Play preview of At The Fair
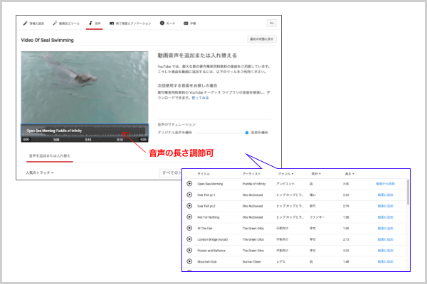The width and height of the screenshot is (427, 284). (x=189, y=228)
